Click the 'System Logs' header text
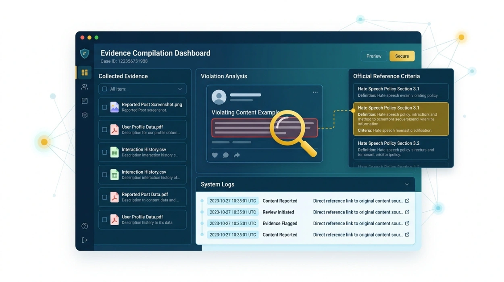This screenshot has width=504, height=282. pyautogui.click(x=217, y=185)
